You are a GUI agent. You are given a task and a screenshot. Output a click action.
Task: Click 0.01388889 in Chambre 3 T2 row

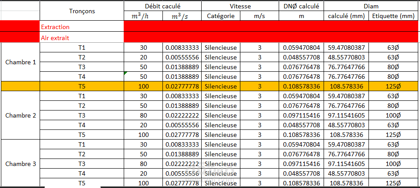(182, 154)
